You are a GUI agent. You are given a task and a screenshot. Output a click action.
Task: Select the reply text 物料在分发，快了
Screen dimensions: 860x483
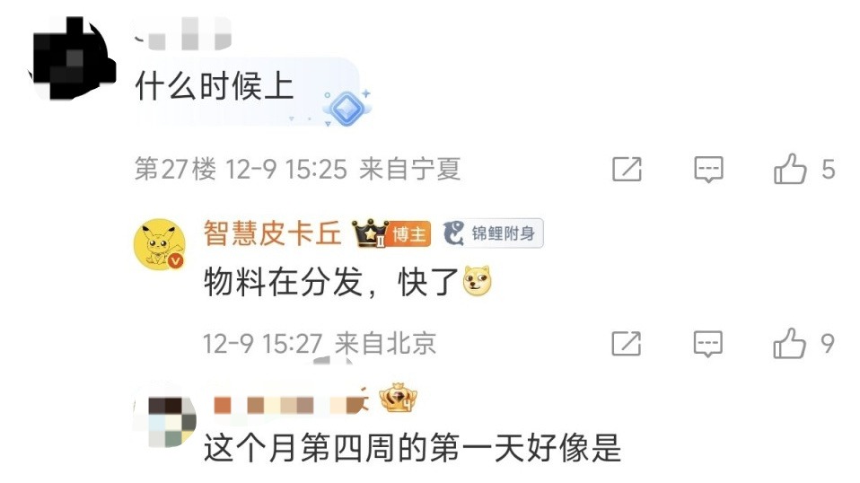(331, 282)
